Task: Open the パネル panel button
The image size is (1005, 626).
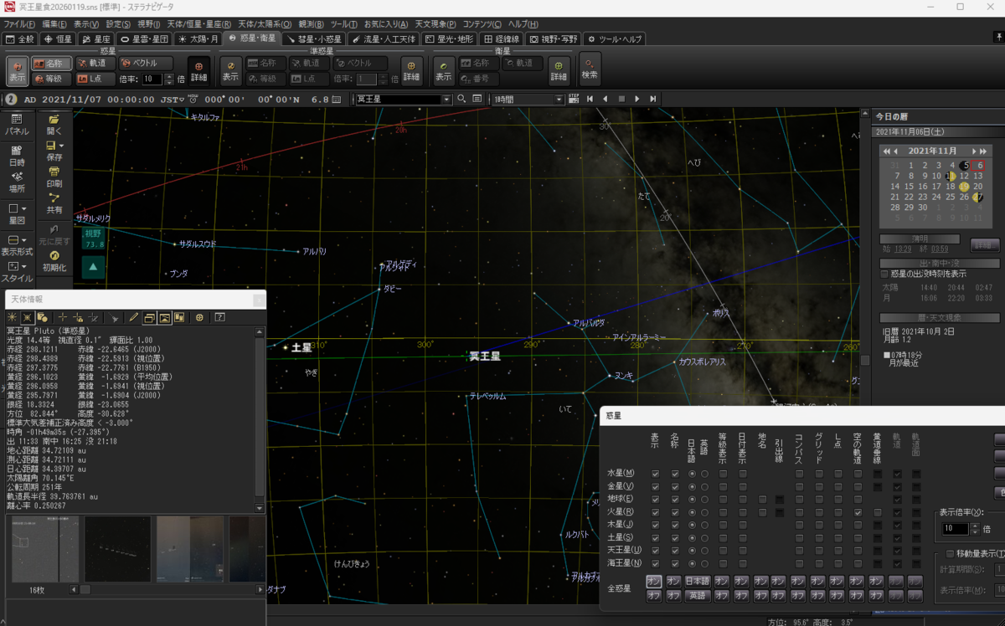Action: click(17, 125)
